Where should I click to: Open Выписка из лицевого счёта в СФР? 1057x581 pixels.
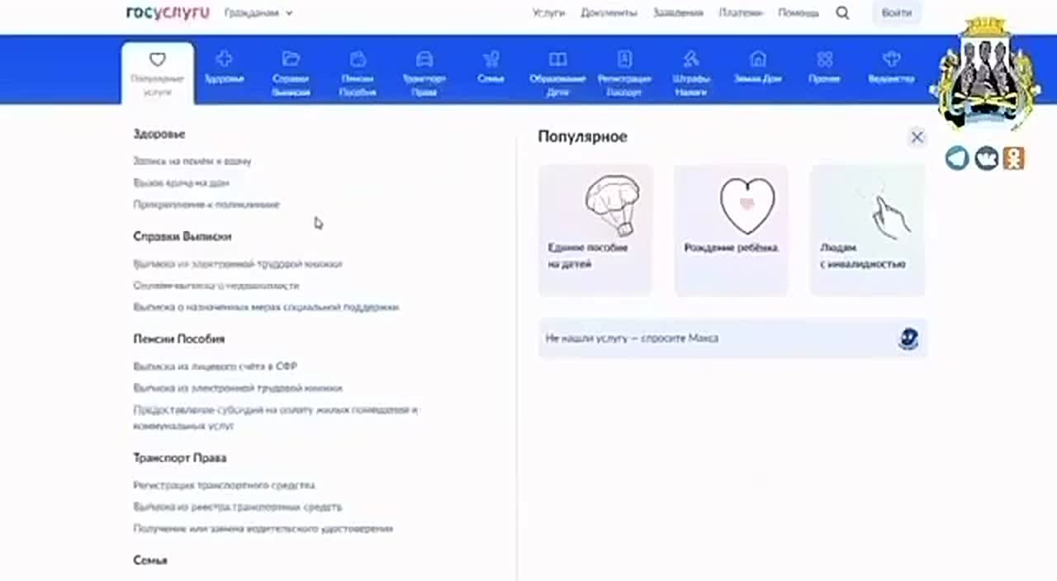tap(215, 366)
